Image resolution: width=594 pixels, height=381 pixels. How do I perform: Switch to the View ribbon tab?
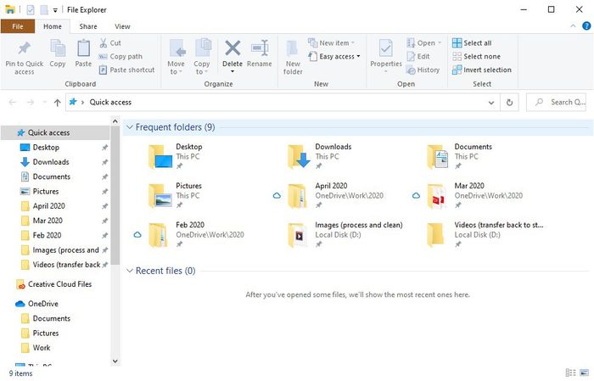pos(122,26)
